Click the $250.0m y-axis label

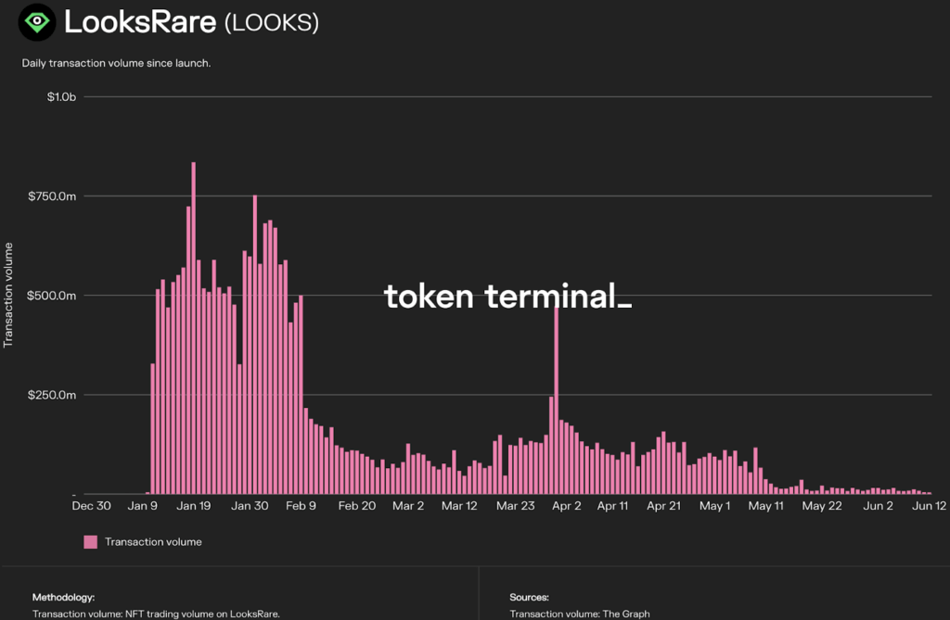(x=54, y=396)
